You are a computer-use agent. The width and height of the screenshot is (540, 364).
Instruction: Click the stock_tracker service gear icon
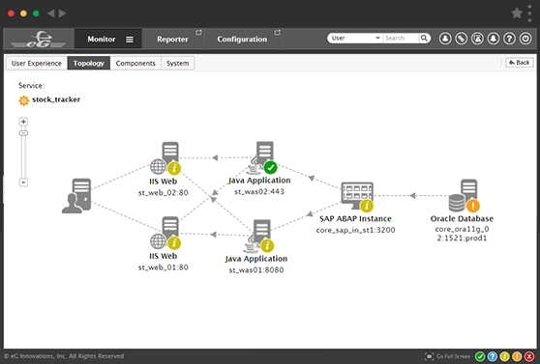point(24,100)
